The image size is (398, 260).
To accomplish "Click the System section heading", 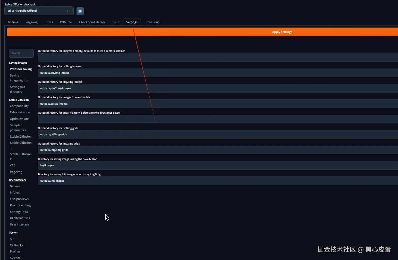I will 14,233.
